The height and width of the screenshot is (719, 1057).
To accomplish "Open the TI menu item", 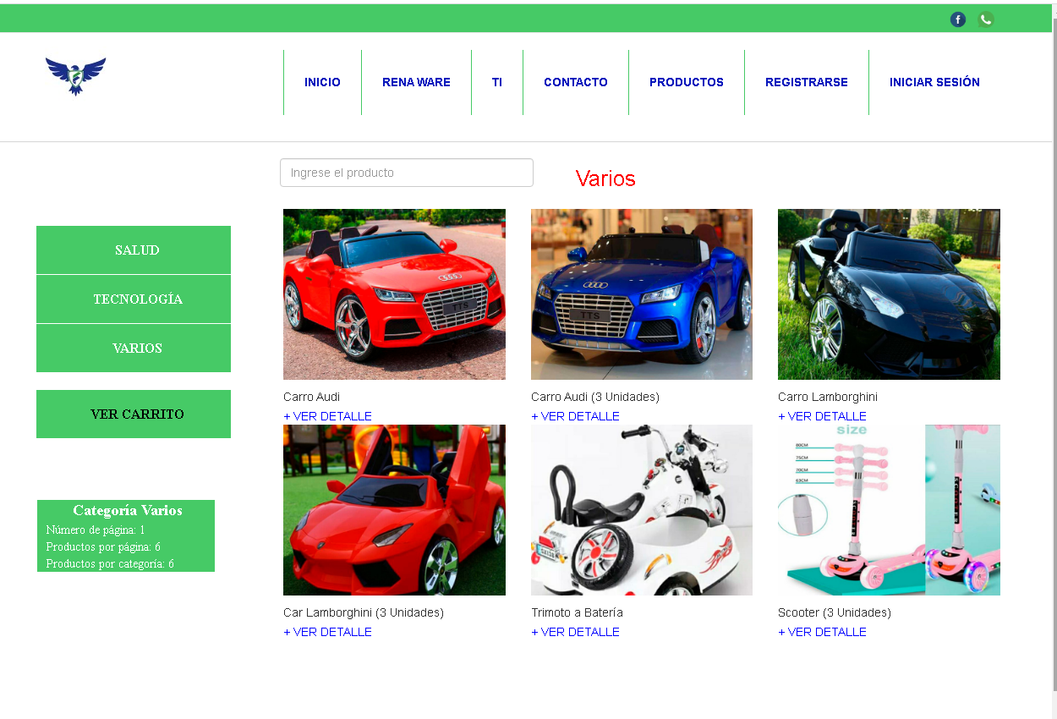I will 497,82.
